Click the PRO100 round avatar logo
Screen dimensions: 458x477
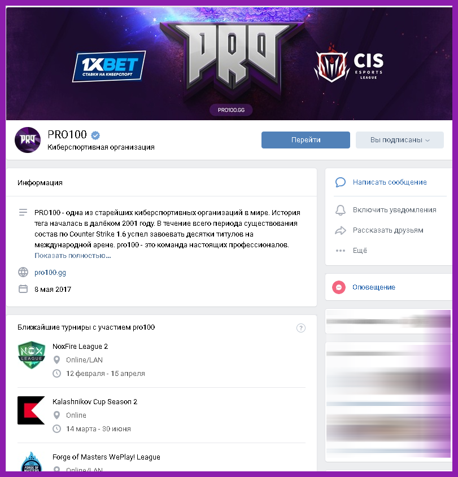[28, 140]
